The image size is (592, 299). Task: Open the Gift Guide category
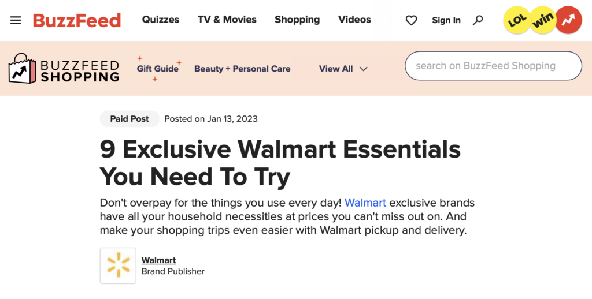coord(158,69)
